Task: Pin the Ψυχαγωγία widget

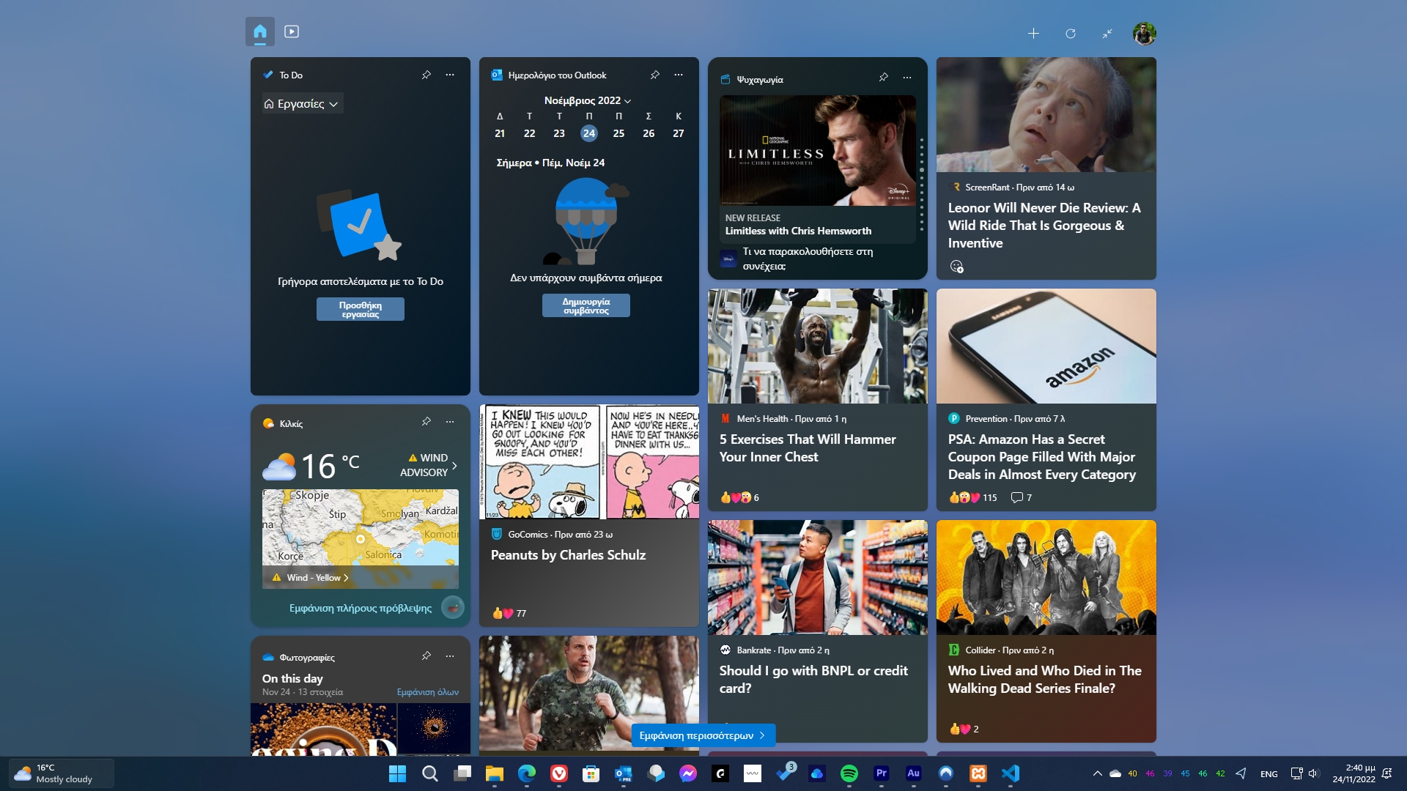Action: [884, 77]
